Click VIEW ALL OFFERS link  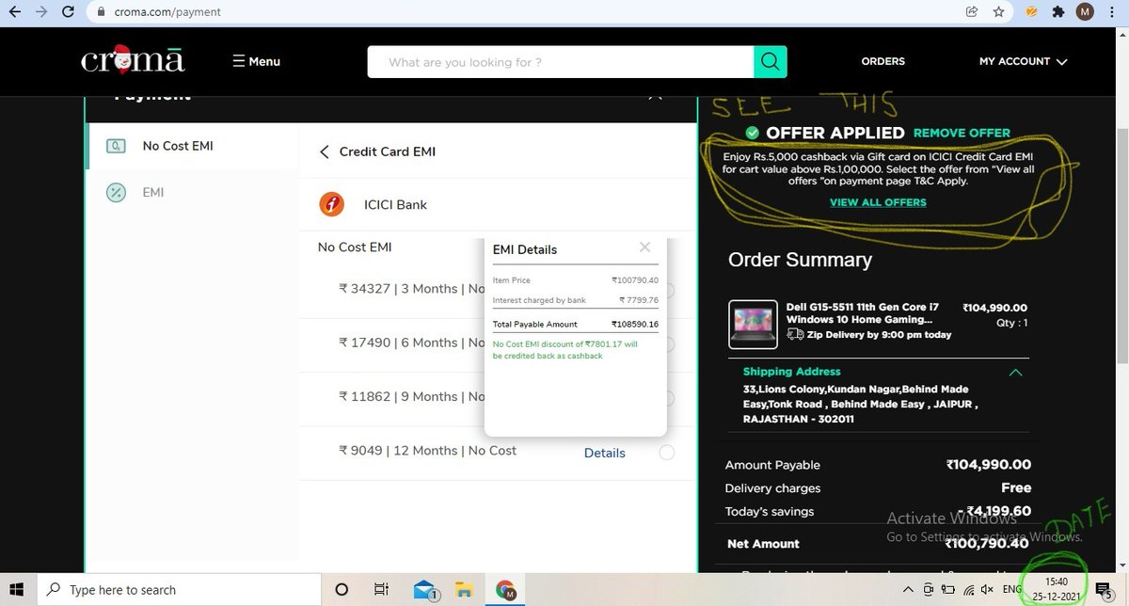point(878,202)
